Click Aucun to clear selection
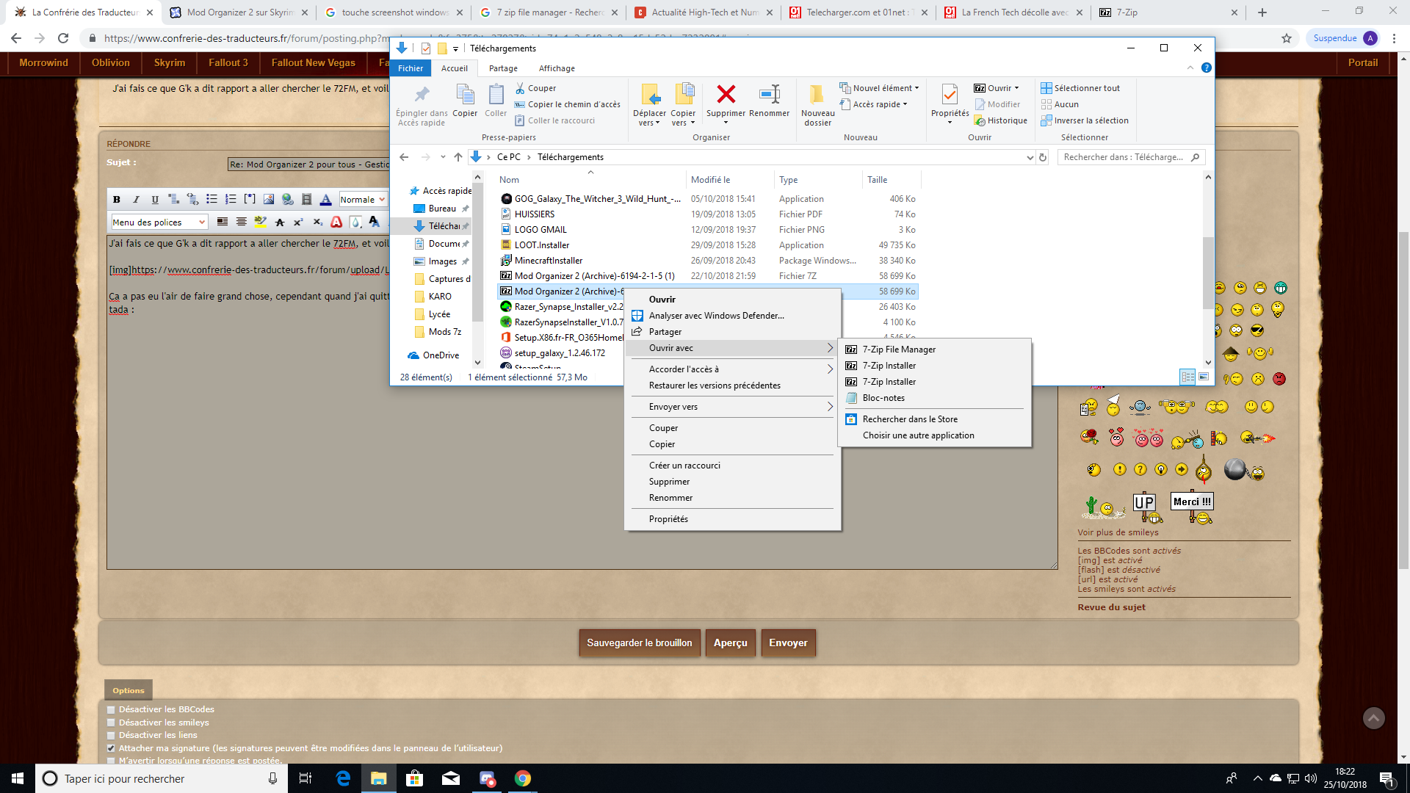Viewport: 1410px width, 793px height. pyautogui.click(x=1060, y=104)
